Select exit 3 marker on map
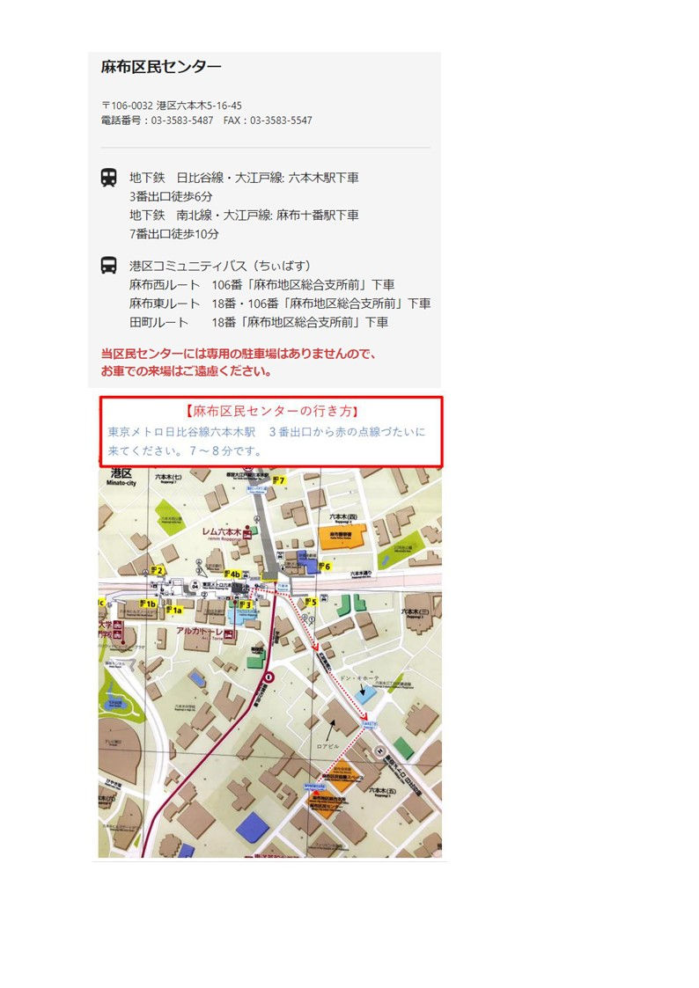 246,605
